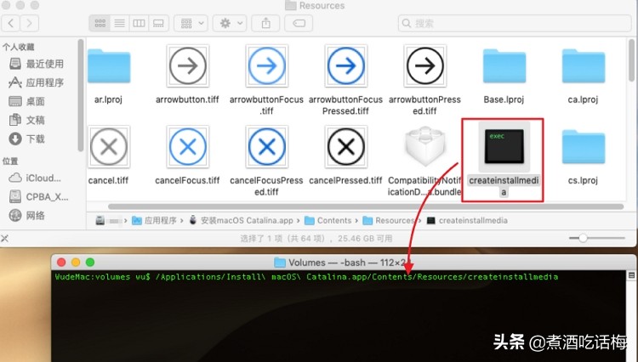Select the createinstallmedia exec file
Screen dimensions: 638x362
(504, 146)
